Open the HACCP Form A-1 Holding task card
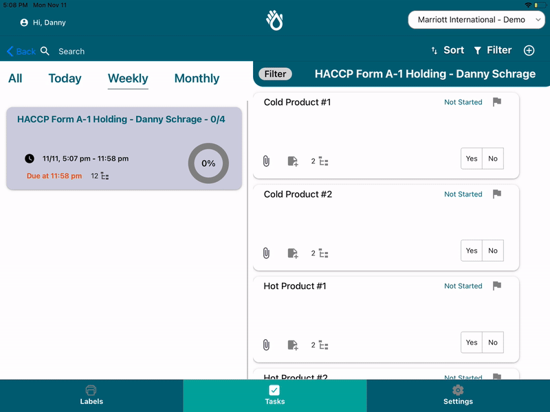550x412 pixels. pos(124,148)
